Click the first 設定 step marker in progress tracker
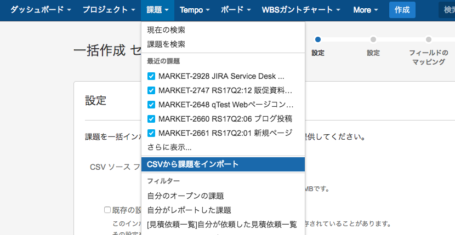This screenshot has width=455, height=235. coord(318,39)
